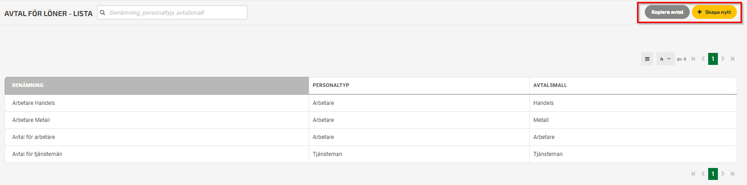Select page 1 in the bottom pager

point(713,174)
